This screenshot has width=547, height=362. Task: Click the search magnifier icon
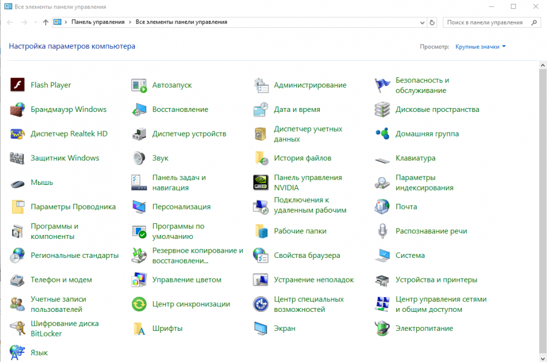534,22
